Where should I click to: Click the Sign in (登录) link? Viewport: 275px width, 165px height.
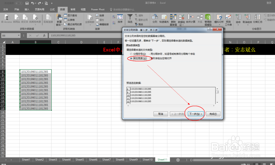(x=269, y=3)
